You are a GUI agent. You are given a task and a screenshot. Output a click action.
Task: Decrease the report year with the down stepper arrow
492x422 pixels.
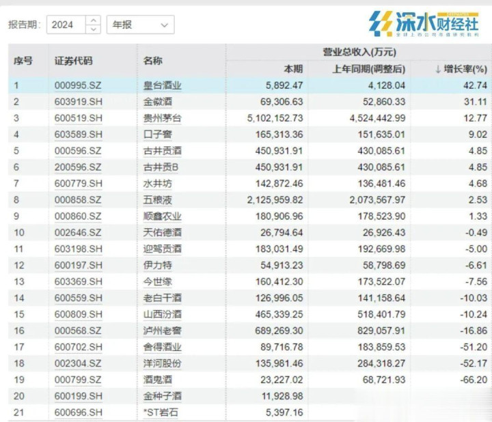(x=93, y=29)
